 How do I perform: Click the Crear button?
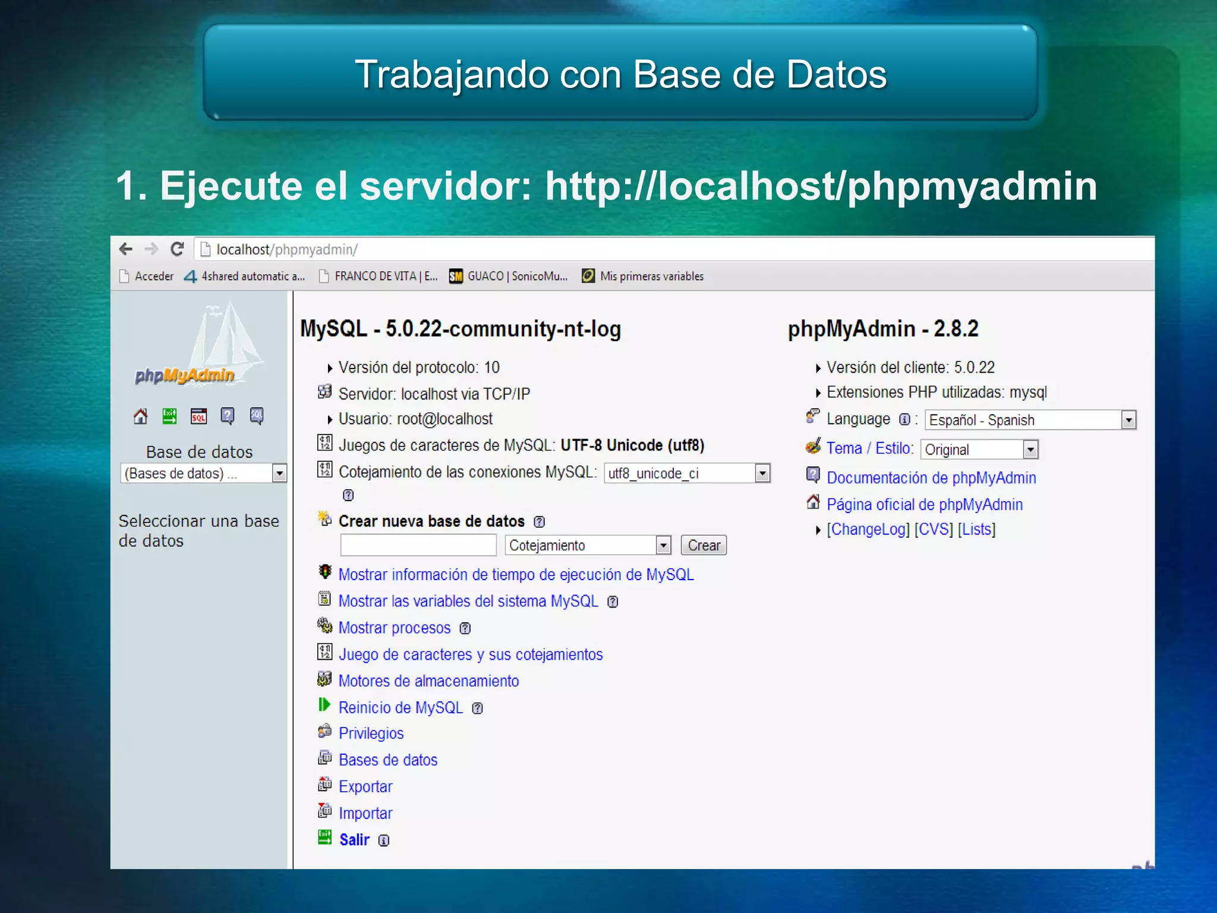704,545
